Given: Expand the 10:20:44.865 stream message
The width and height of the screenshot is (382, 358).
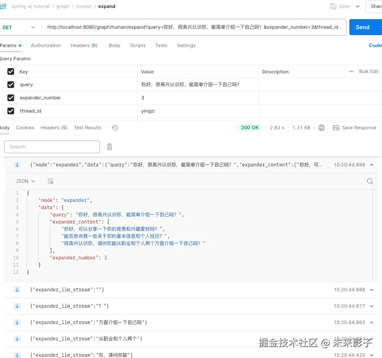Looking at the screenshot, I should tap(372, 322).
